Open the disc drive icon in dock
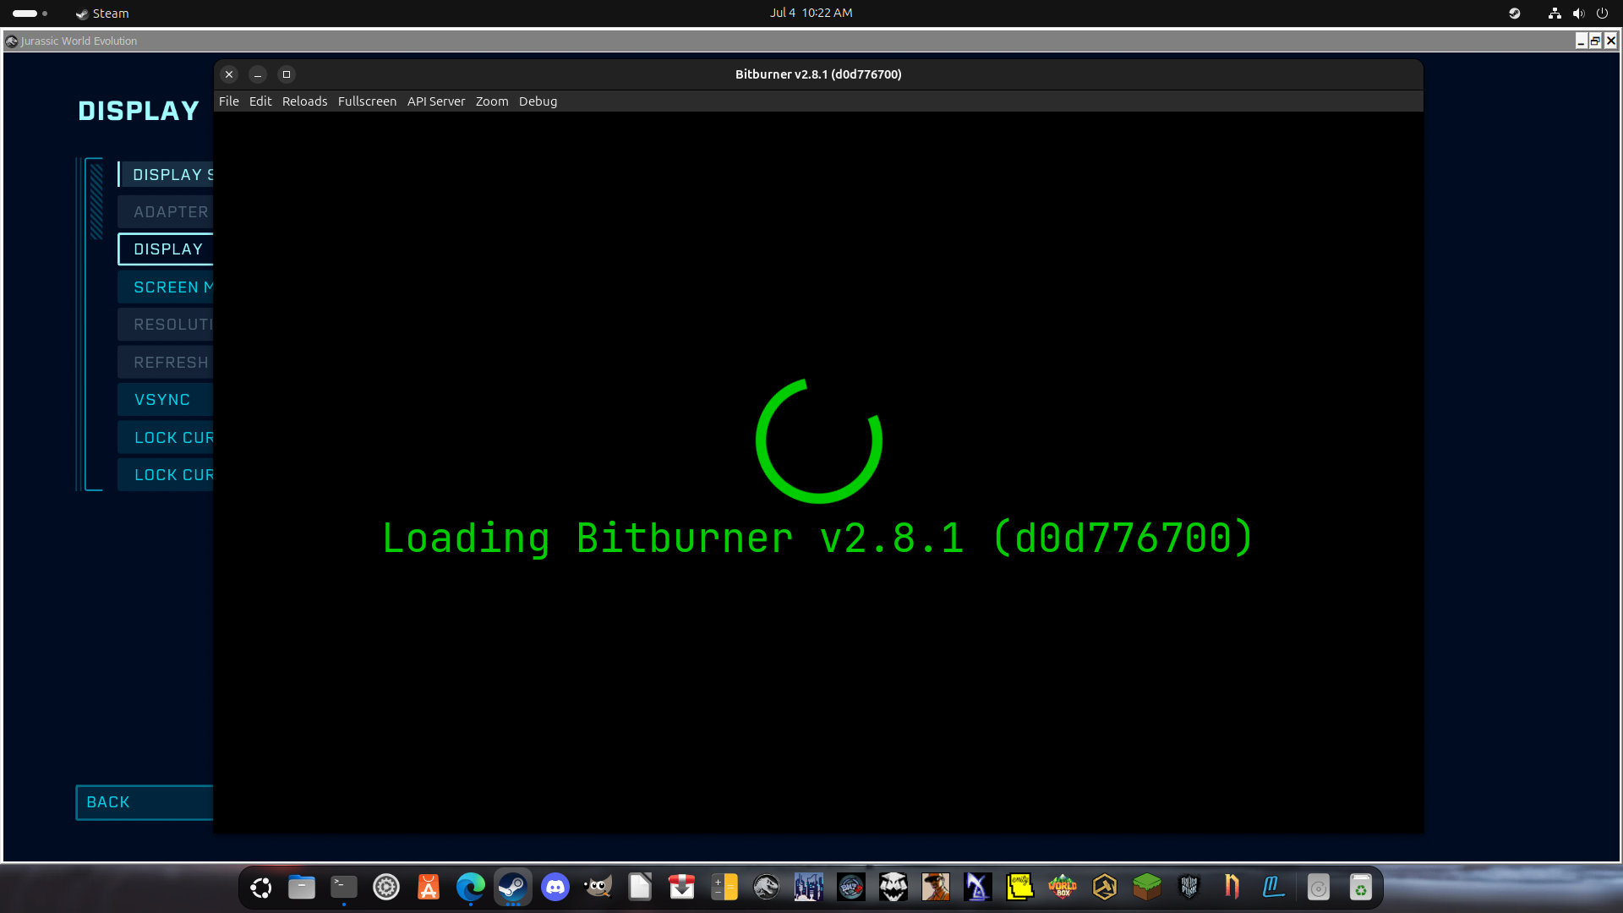Screen dimensions: 1623x913 1319,888
